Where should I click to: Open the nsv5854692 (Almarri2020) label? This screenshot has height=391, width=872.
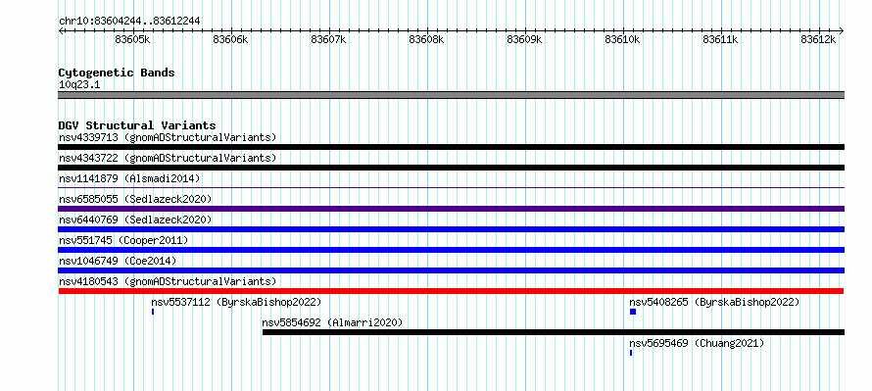click(332, 322)
